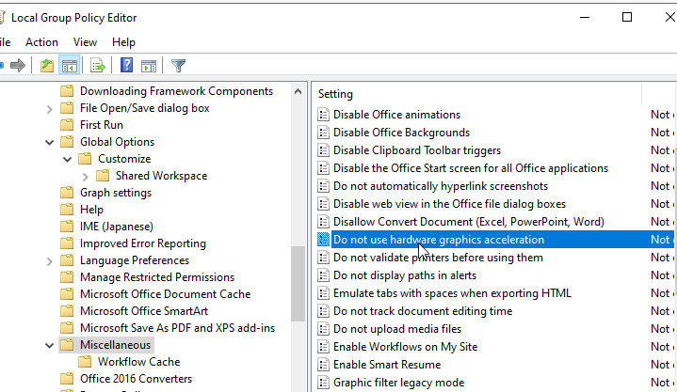The image size is (677, 392).
Task: Open the blue Help question-mark icon
Action: pos(126,65)
